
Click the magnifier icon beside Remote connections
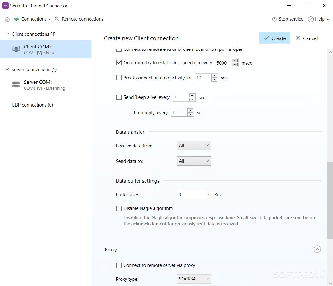tap(57, 19)
